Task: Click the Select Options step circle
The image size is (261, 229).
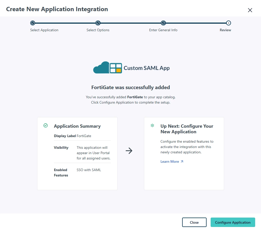Action: tap(98, 23)
